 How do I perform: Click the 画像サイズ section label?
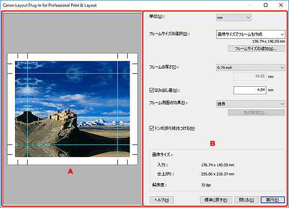[x=162, y=154]
